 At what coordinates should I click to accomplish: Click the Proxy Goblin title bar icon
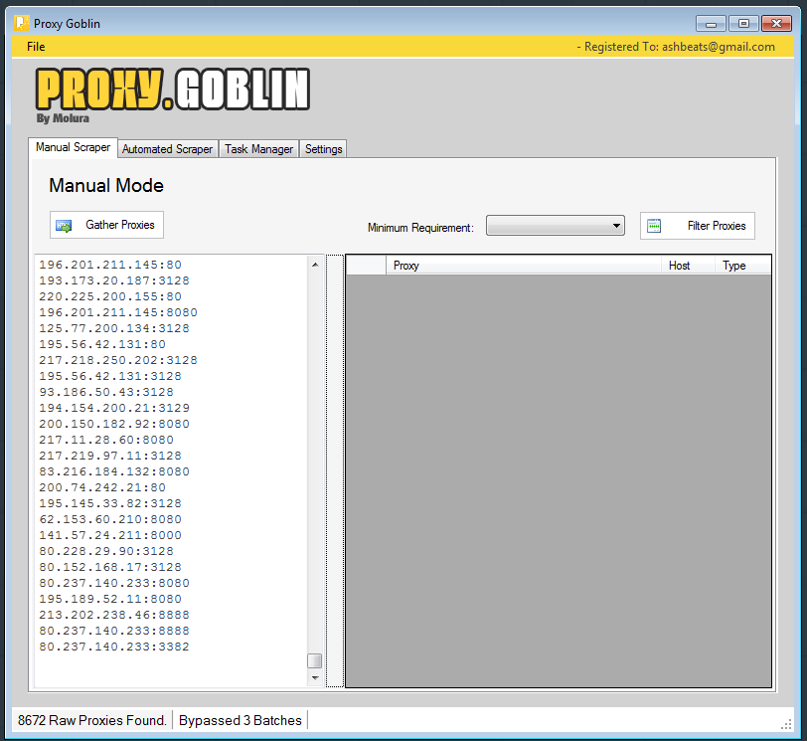pos(22,23)
